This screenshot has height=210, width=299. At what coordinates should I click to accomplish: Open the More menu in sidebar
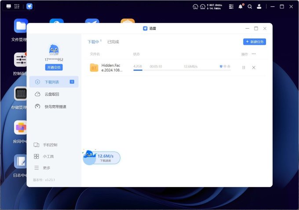pyautogui.click(x=42, y=168)
